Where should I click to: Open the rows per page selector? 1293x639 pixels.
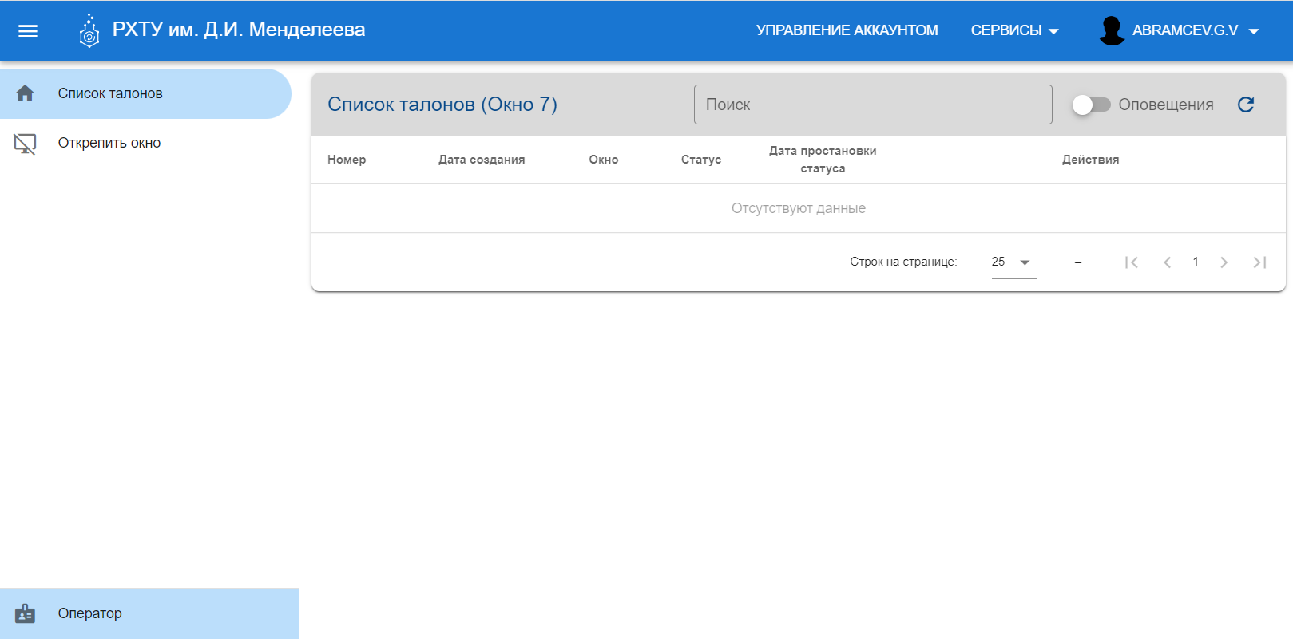tap(1013, 262)
